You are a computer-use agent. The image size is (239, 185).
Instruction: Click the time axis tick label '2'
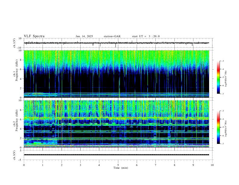point(62,165)
